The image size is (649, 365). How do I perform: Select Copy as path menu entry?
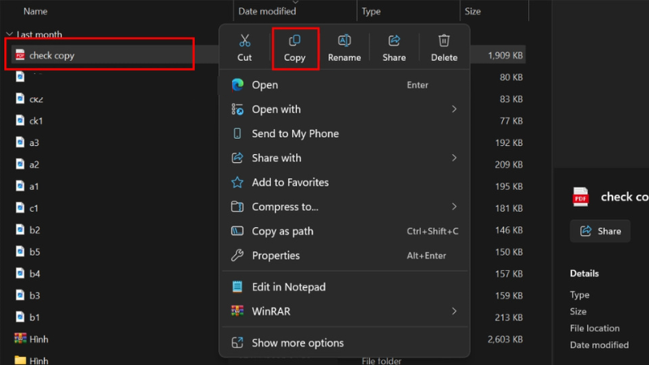pyautogui.click(x=282, y=231)
